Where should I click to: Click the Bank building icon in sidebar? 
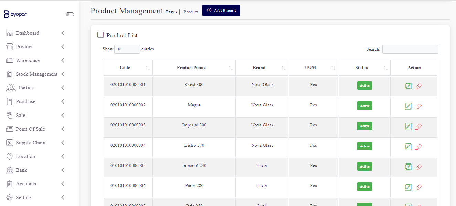pos(10,170)
